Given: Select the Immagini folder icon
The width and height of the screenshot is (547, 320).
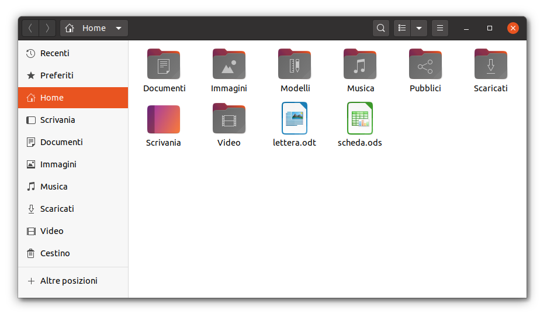Looking at the screenshot, I should 229,65.
